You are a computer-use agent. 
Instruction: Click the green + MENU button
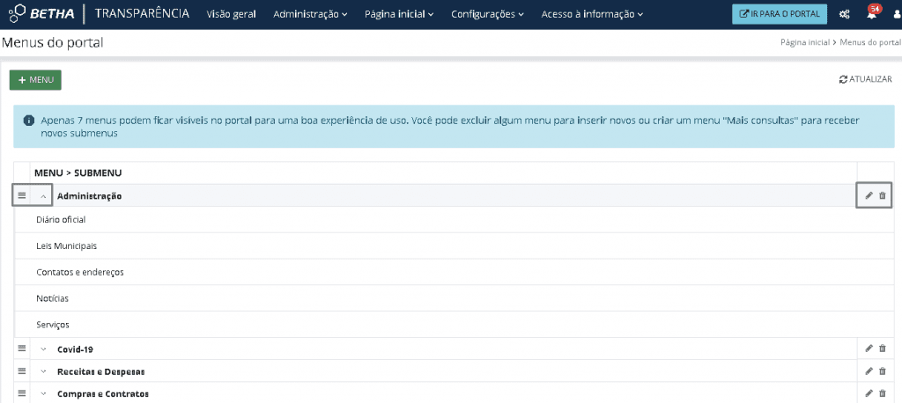(35, 79)
